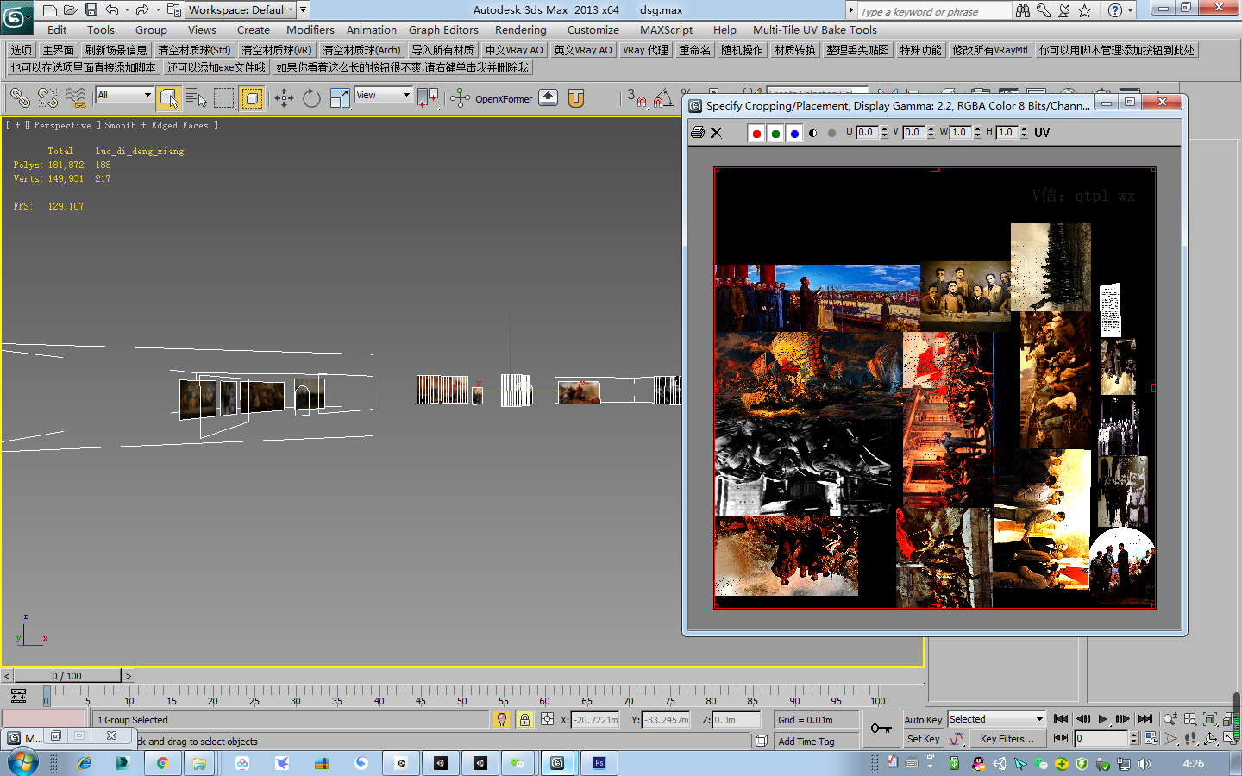
Task: Click Open File icon in title bar
Action: [71, 9]
